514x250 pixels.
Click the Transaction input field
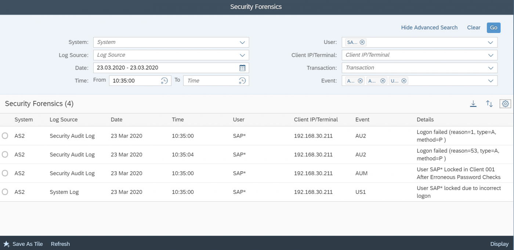(404, 67)
